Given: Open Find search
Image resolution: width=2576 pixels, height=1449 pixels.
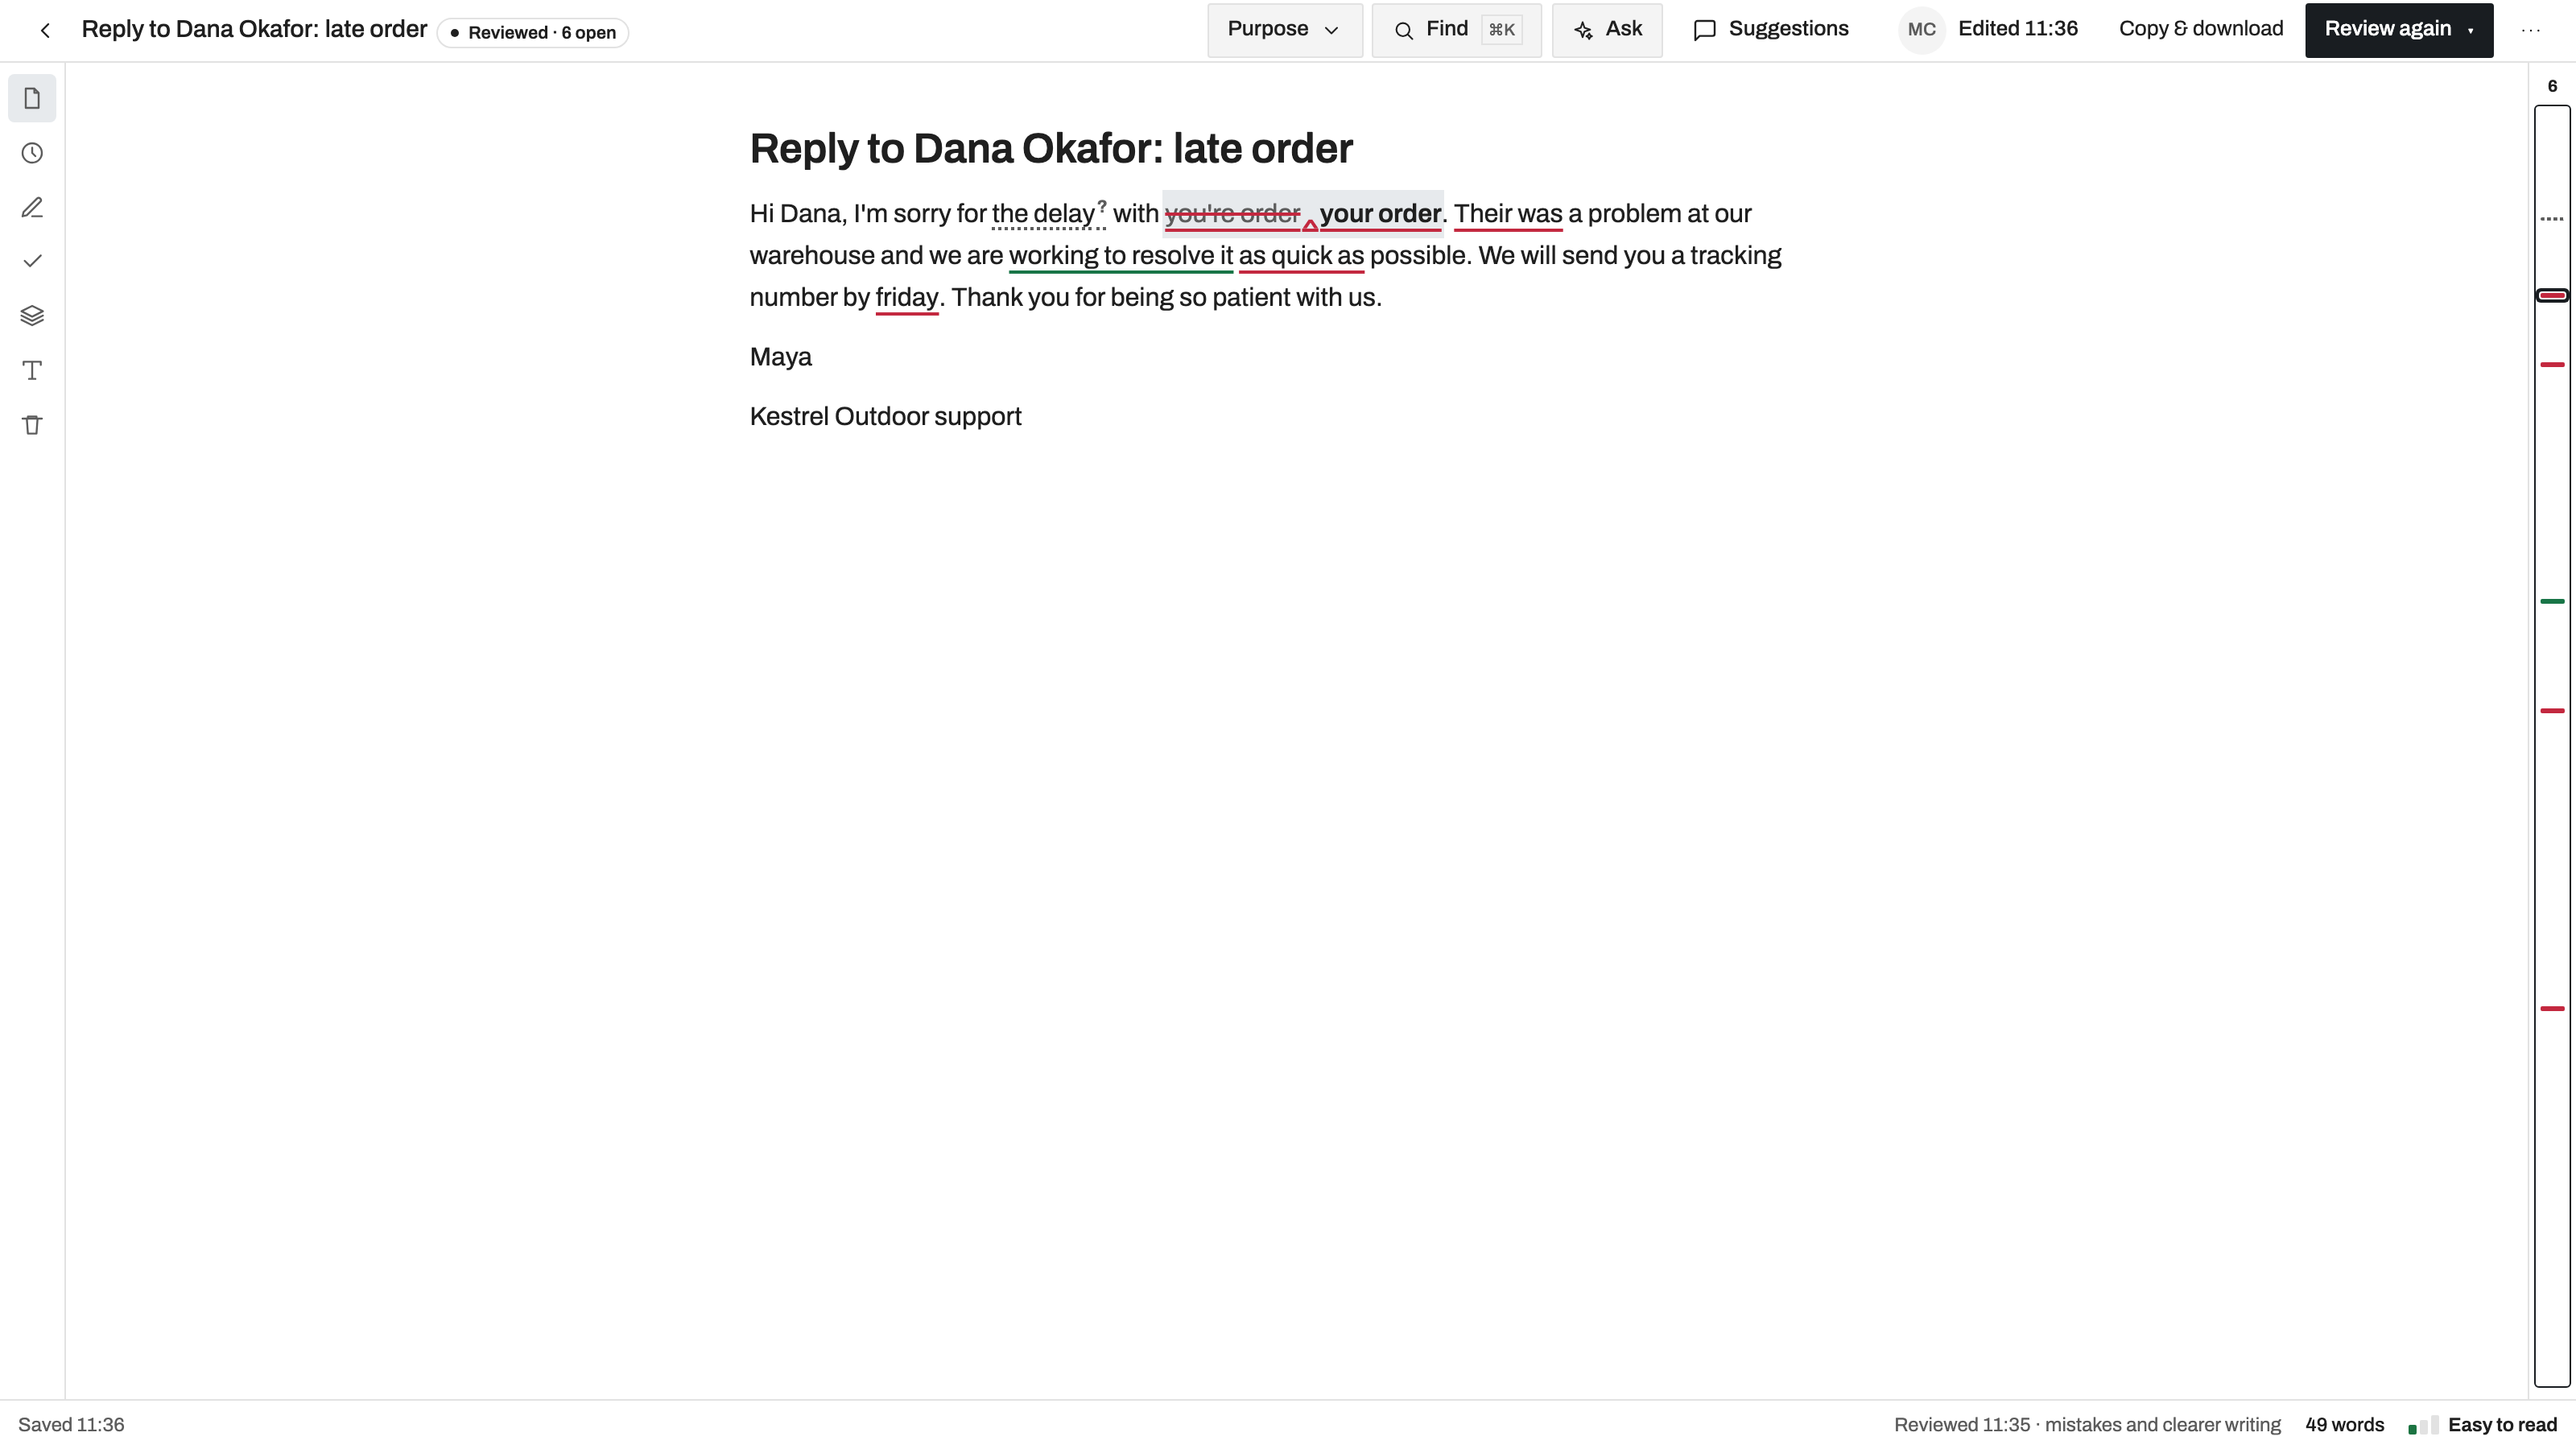Looking at the screenshot, I should pos(1456,30).
